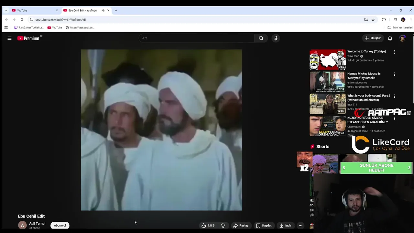Open Tüm Yer İşaretleri bookmarks folder
The width and height of the screenshot is (414, 233).
[400, 28]
